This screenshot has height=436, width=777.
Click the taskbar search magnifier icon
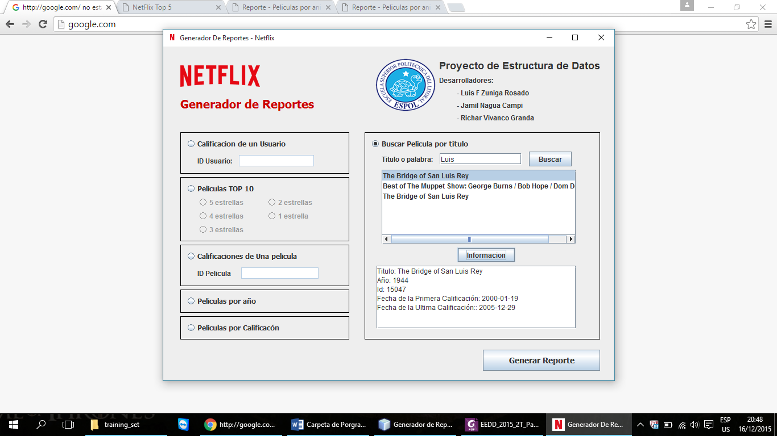[x=41, y=424]
